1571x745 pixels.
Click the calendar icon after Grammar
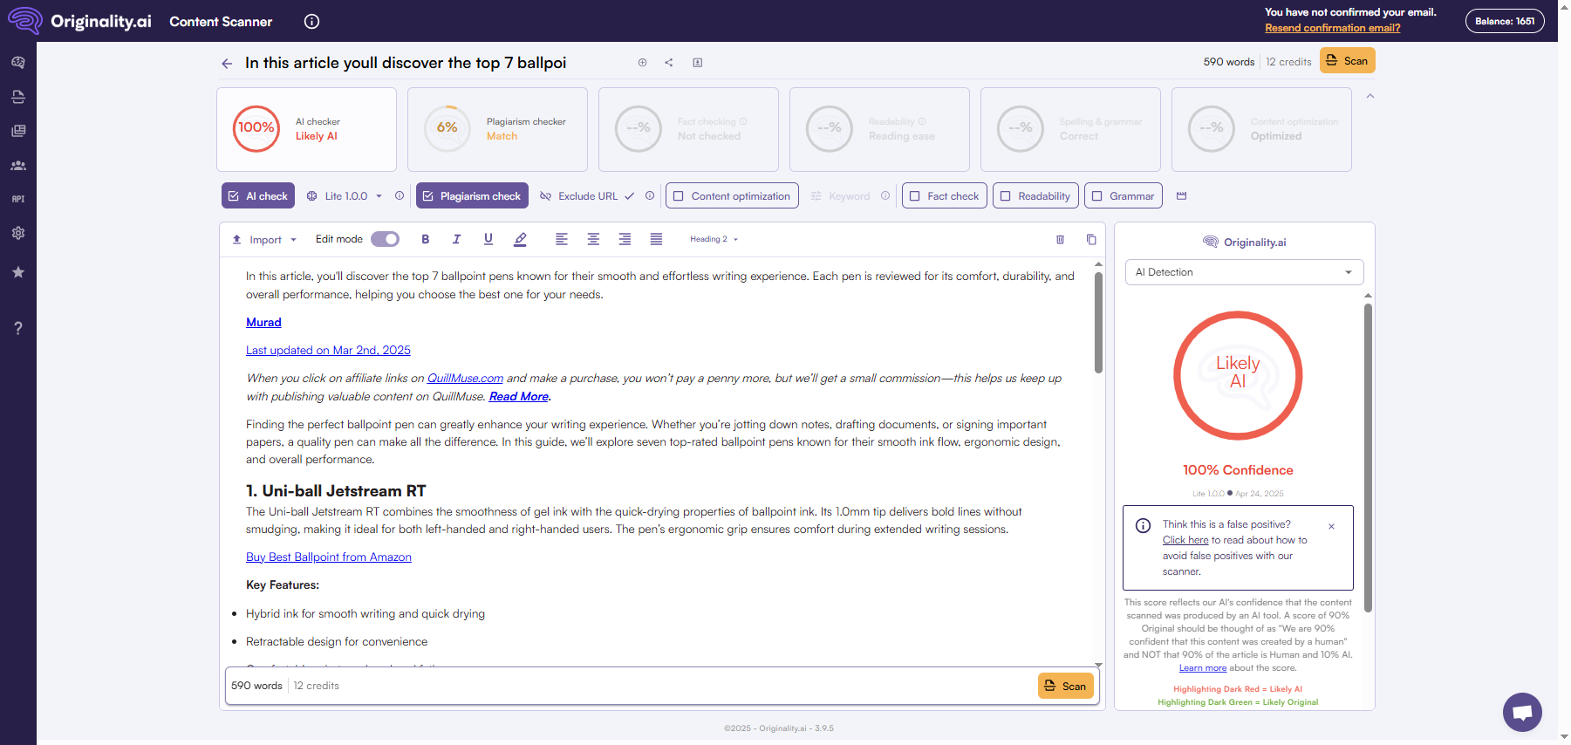point(1182,196)
